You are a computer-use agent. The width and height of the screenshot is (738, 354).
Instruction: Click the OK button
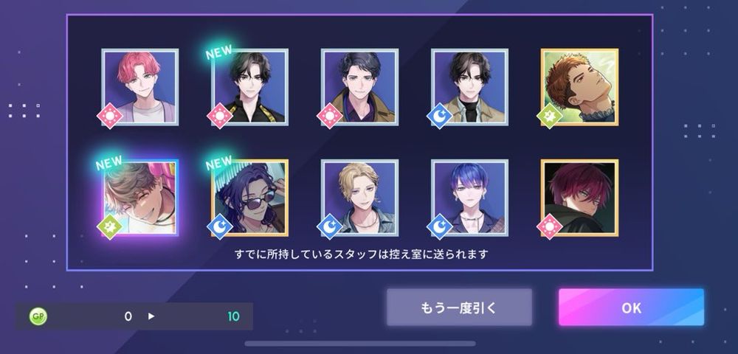tap(631, 308)
